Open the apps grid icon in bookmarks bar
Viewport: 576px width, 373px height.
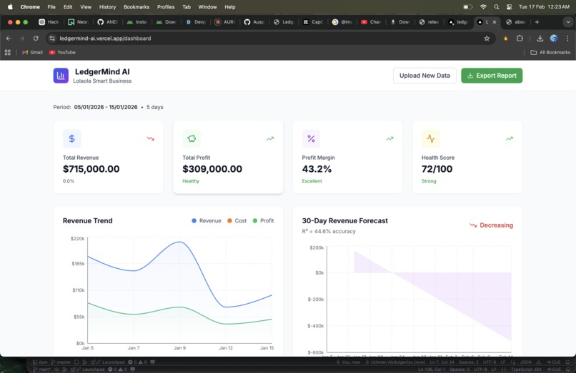pos(7,53)
